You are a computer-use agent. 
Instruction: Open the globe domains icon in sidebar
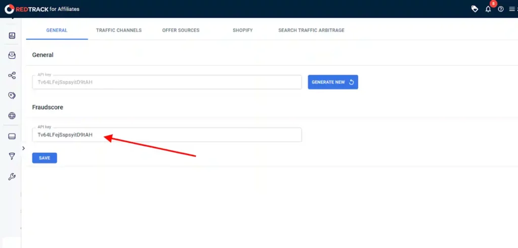(x=12, y=116)
